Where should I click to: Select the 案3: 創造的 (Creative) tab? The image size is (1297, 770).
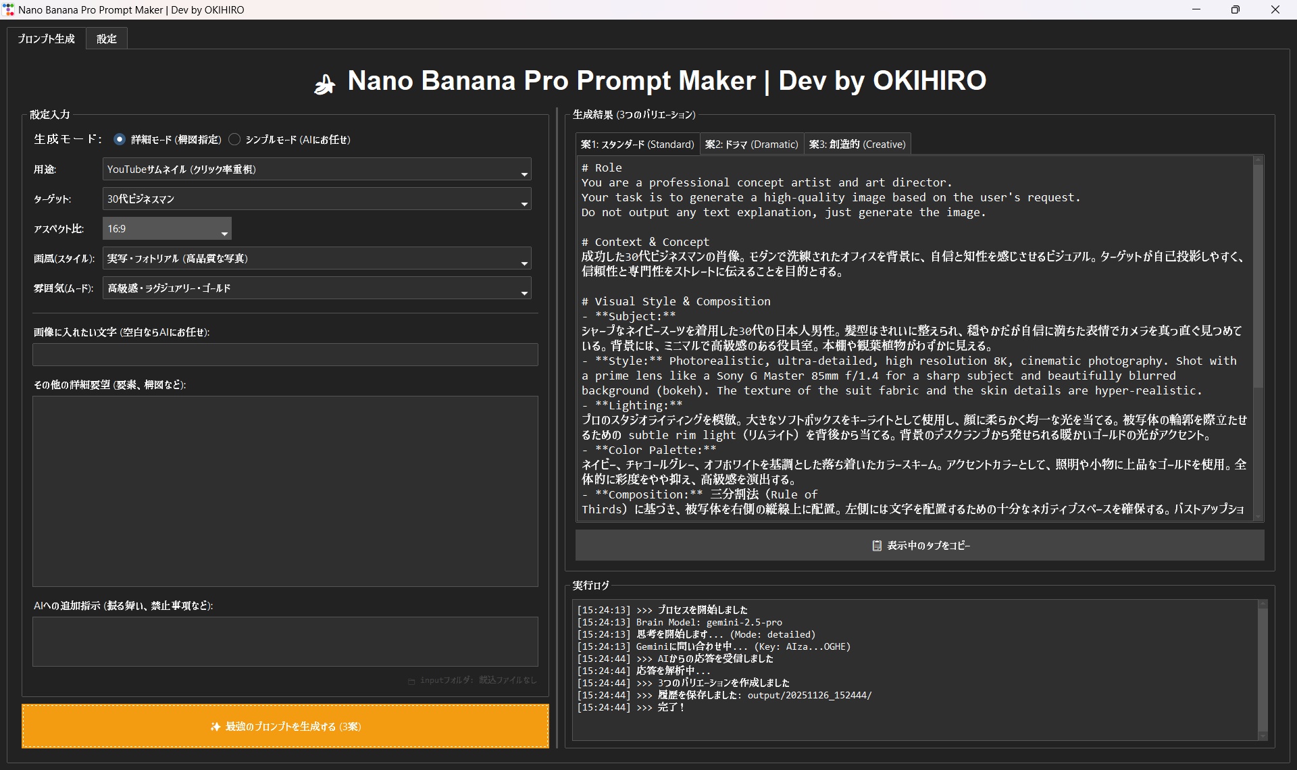[857, 144]
